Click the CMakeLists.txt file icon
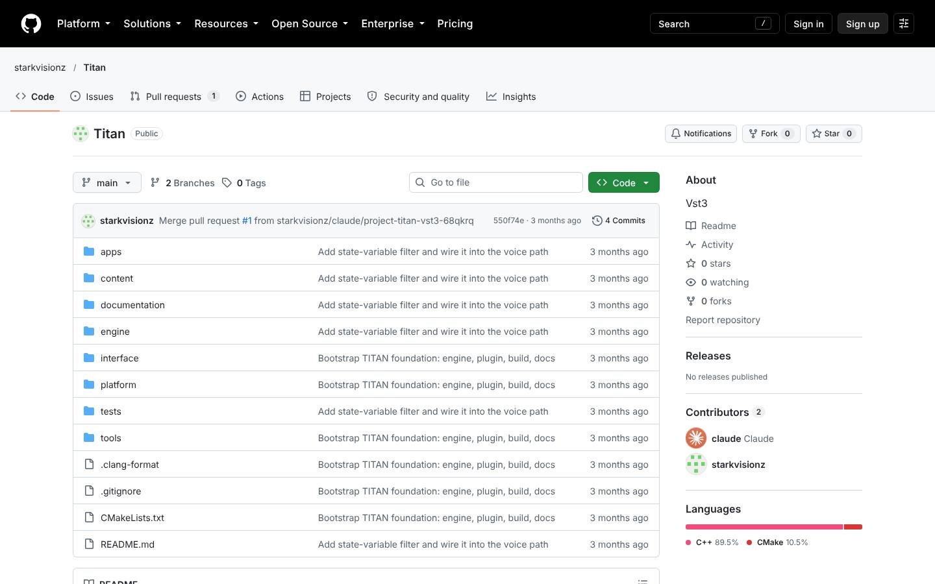 90,517
